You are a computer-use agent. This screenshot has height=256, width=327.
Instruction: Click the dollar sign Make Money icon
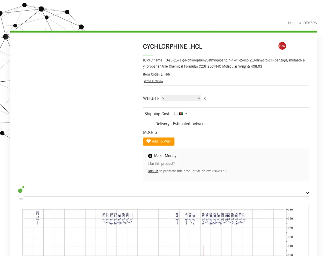[x=150, y=156]
